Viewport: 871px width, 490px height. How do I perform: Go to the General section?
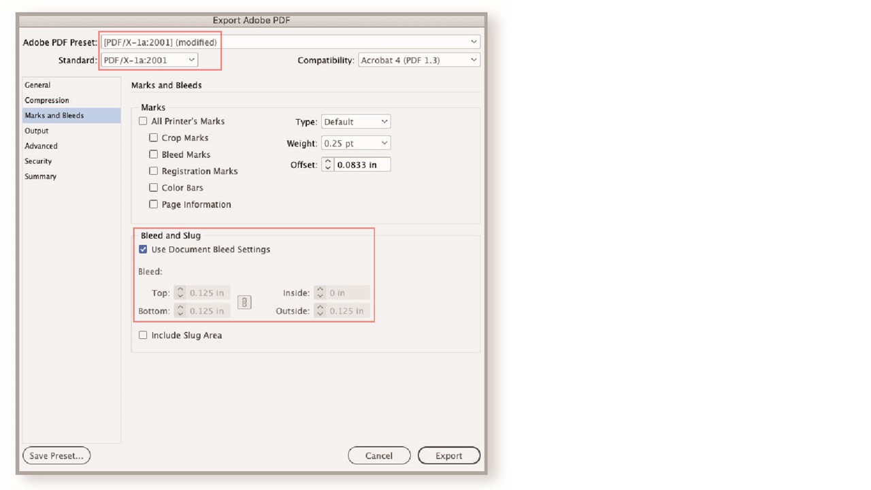tap(37, 85)
